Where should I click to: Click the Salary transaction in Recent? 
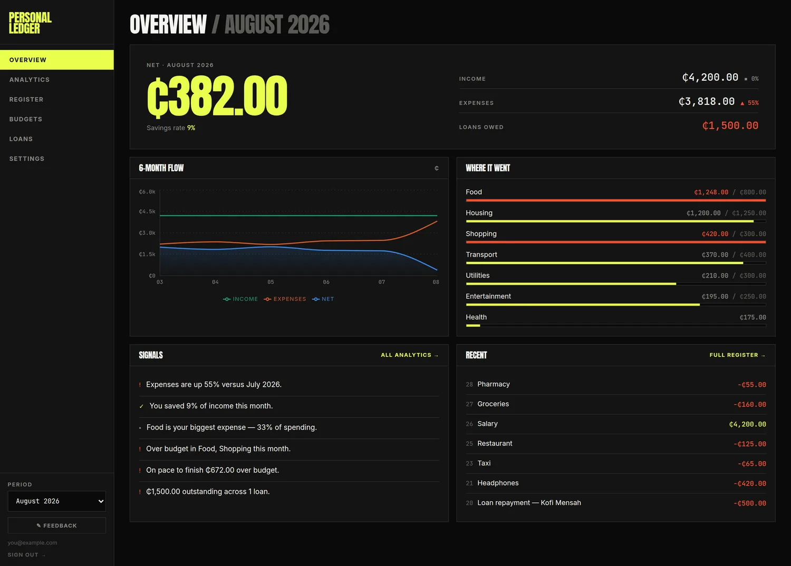pyautogui.click(x=616, y=424)
